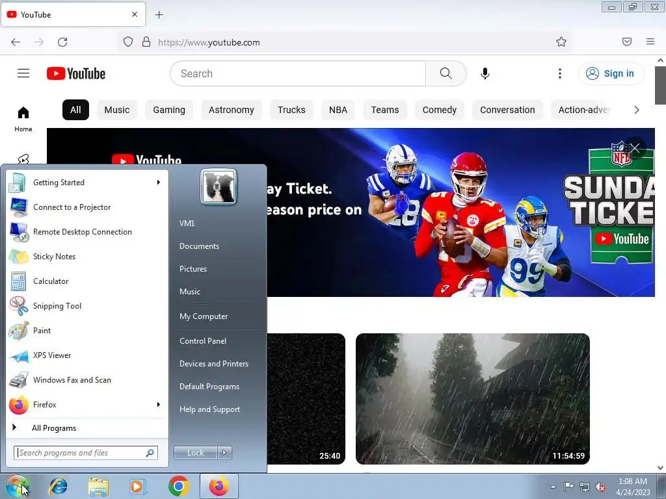Open the Action Center flag icon
Image resolution: width=666 pixels, height=499 pixels.
click(568, 486)
